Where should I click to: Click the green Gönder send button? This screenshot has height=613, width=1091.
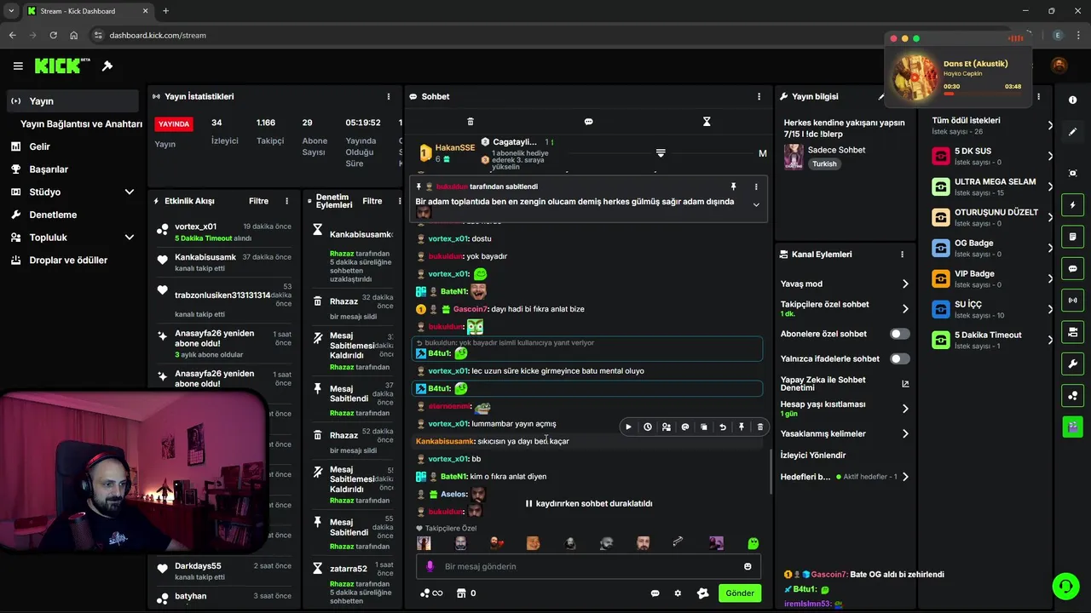[x=740, y=593]
